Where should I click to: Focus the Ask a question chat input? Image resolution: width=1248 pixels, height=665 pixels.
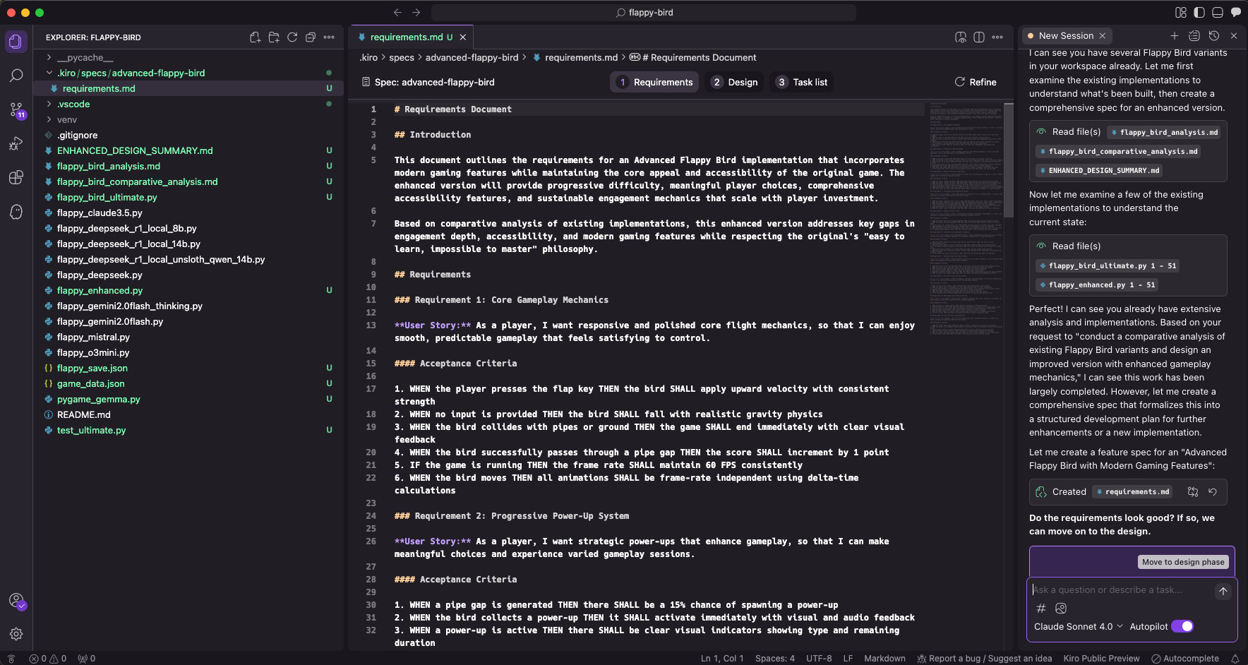pyautogui.click(x=1121, y=590)
